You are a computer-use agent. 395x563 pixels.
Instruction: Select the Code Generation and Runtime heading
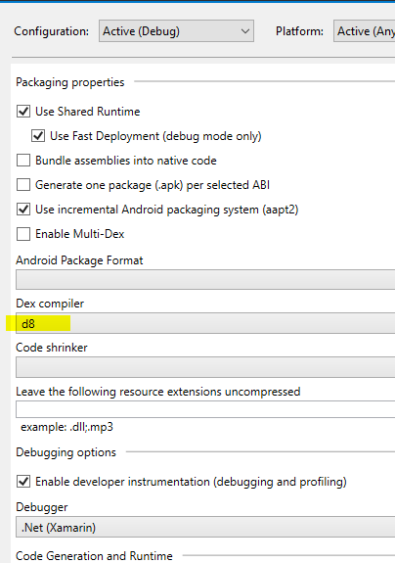tap(94, 556)
